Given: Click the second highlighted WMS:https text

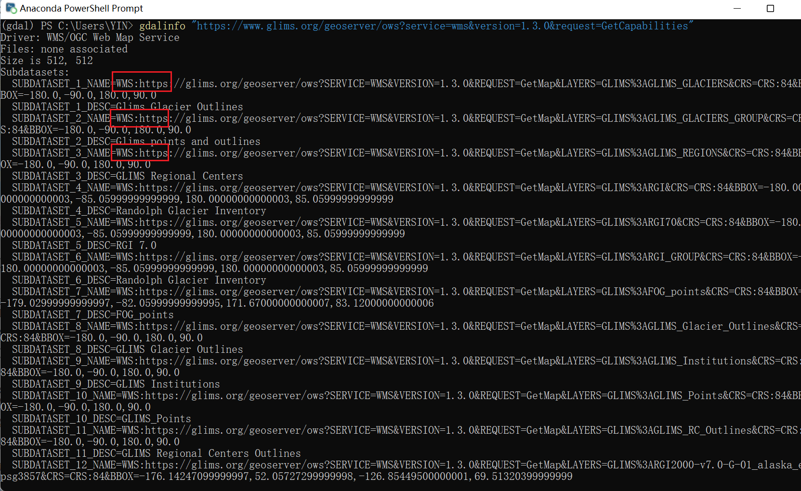Looking at the screenshot, I should click(139, 118).
